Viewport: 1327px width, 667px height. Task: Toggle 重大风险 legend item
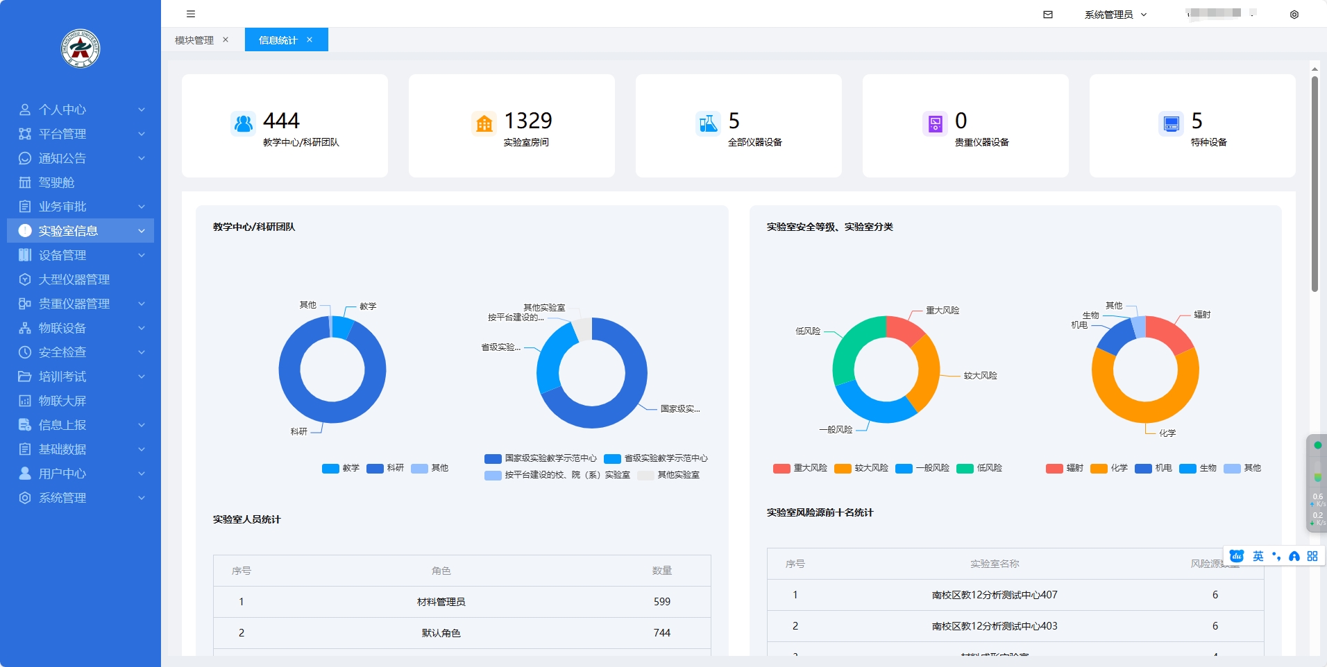click(800, 468)
